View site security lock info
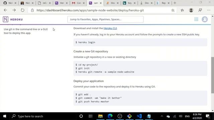The height and width of the screenshot is (120, 214). coord(32,10)
